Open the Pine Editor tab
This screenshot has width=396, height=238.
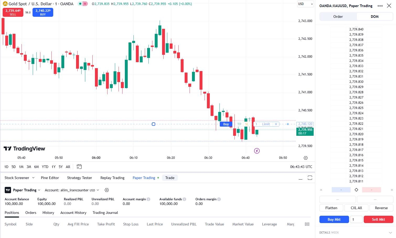click(50, 178)
